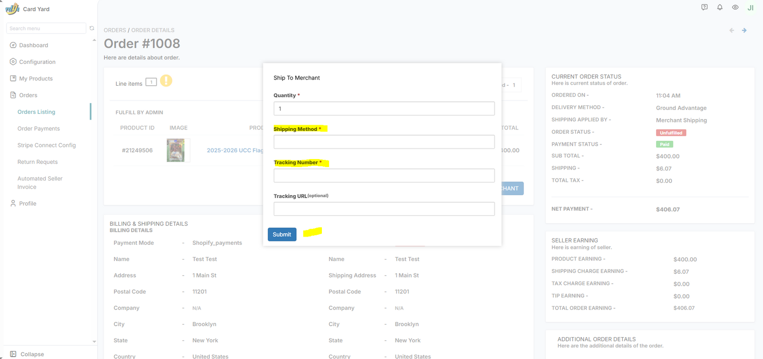Open Stripe Connect Config page

47,145
